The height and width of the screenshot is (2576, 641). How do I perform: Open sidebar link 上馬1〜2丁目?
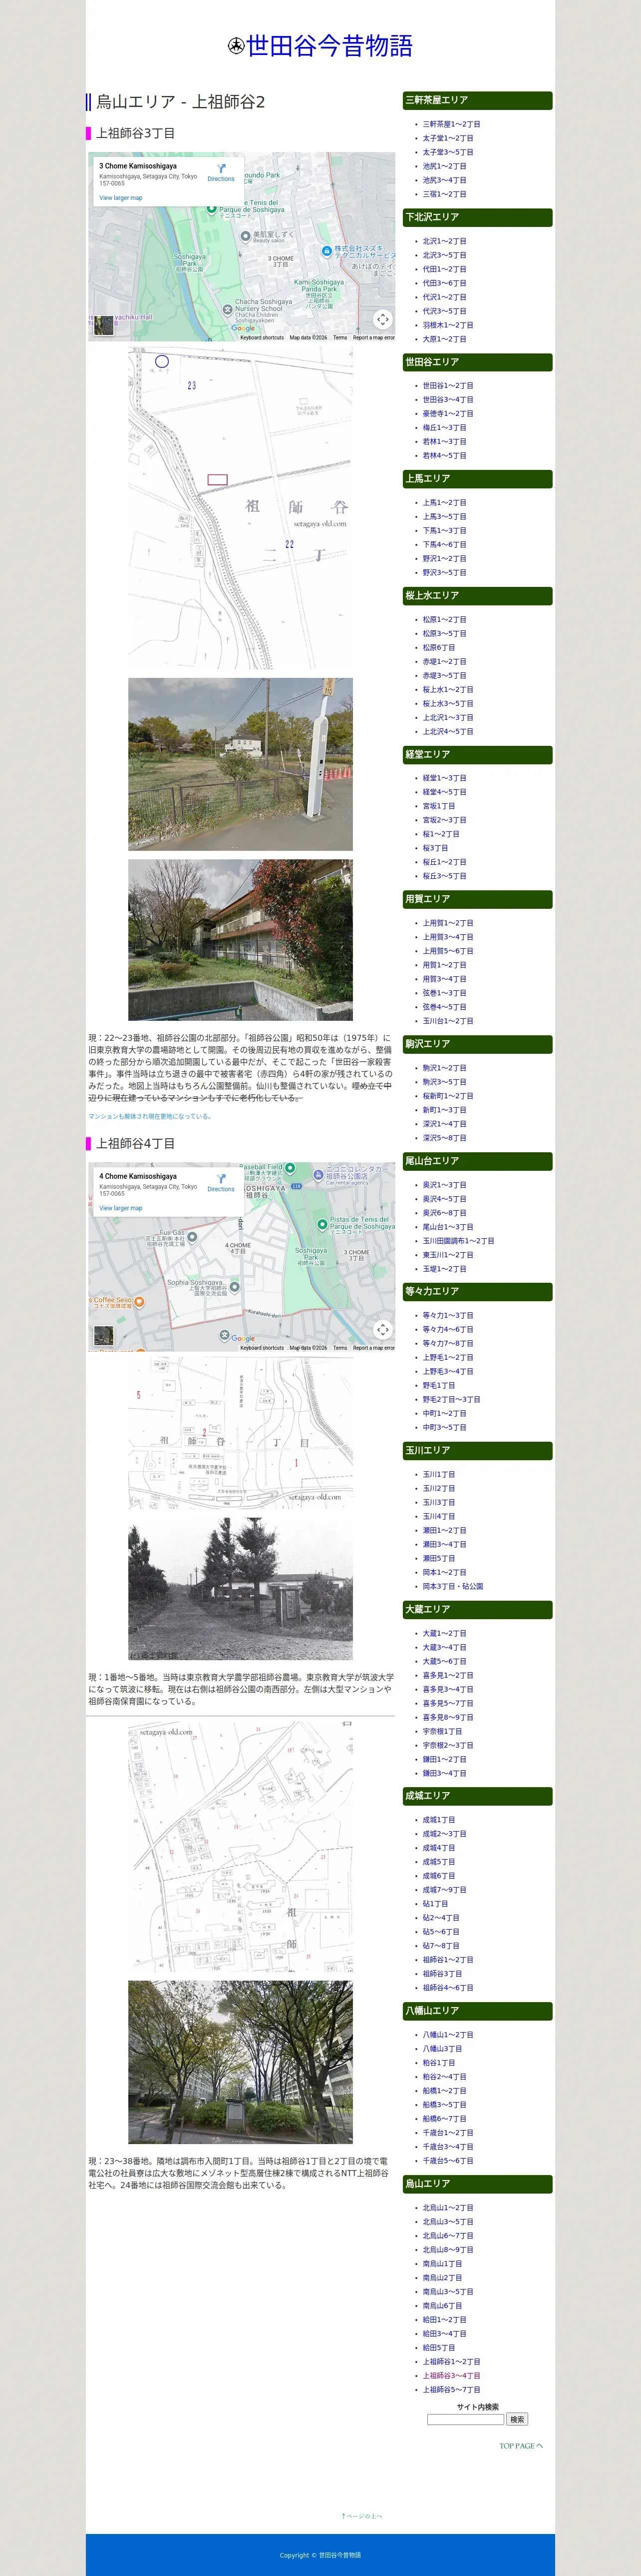[444, 503]
